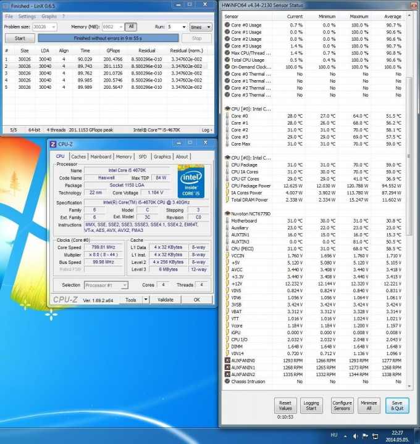Switch to the About tab in CPU-Z

pos(182,157)
